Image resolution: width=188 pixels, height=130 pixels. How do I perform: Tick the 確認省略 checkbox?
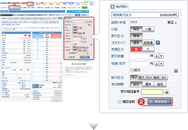tap(120, 102)
